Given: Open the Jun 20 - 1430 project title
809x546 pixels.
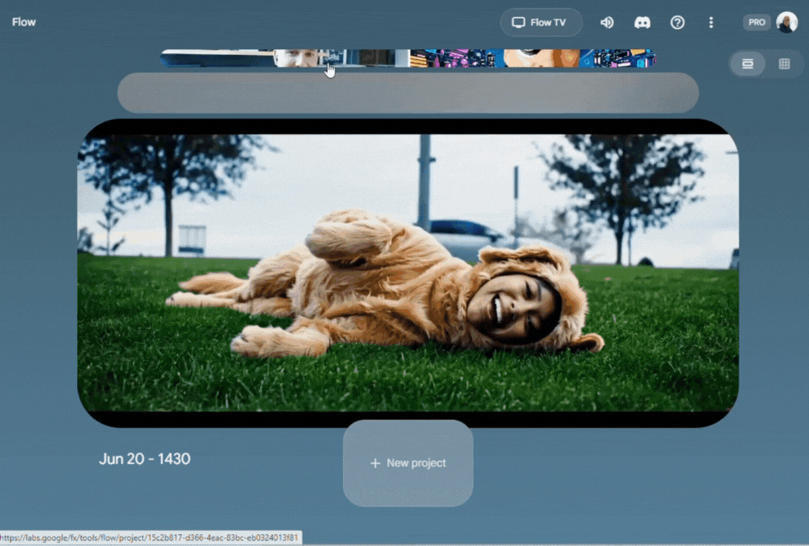Looking at the screenshot, I should [145, 459].
